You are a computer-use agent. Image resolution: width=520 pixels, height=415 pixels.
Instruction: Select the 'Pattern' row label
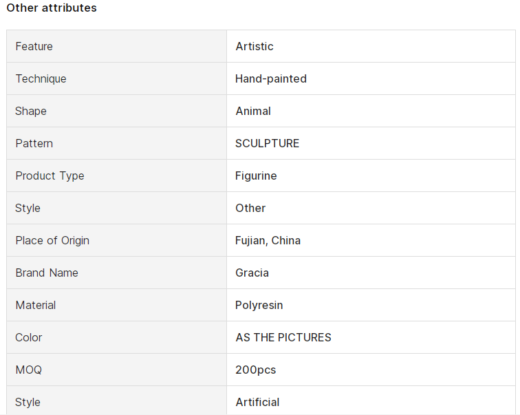click(x=34, y=143)
